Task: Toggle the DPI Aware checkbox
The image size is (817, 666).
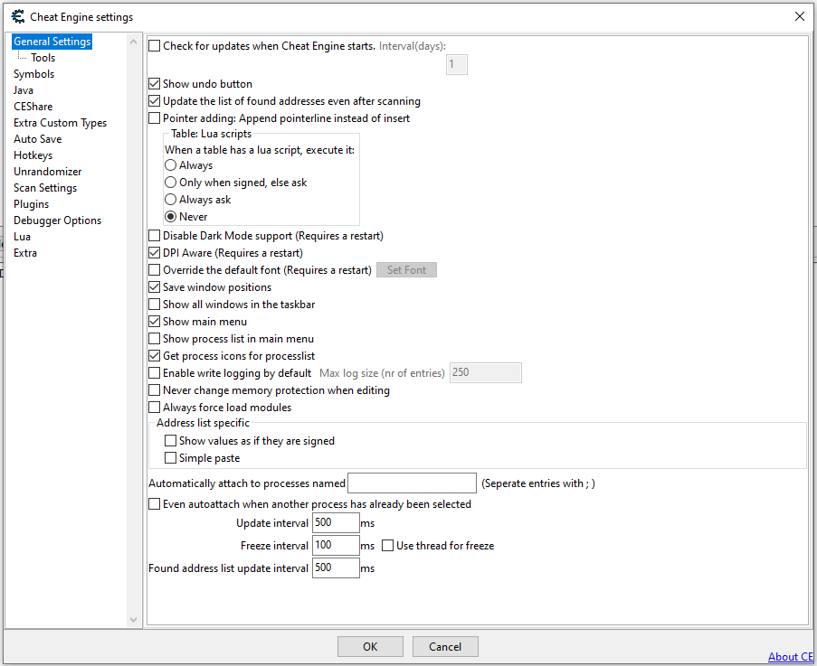Action: (x=154, y=253)
